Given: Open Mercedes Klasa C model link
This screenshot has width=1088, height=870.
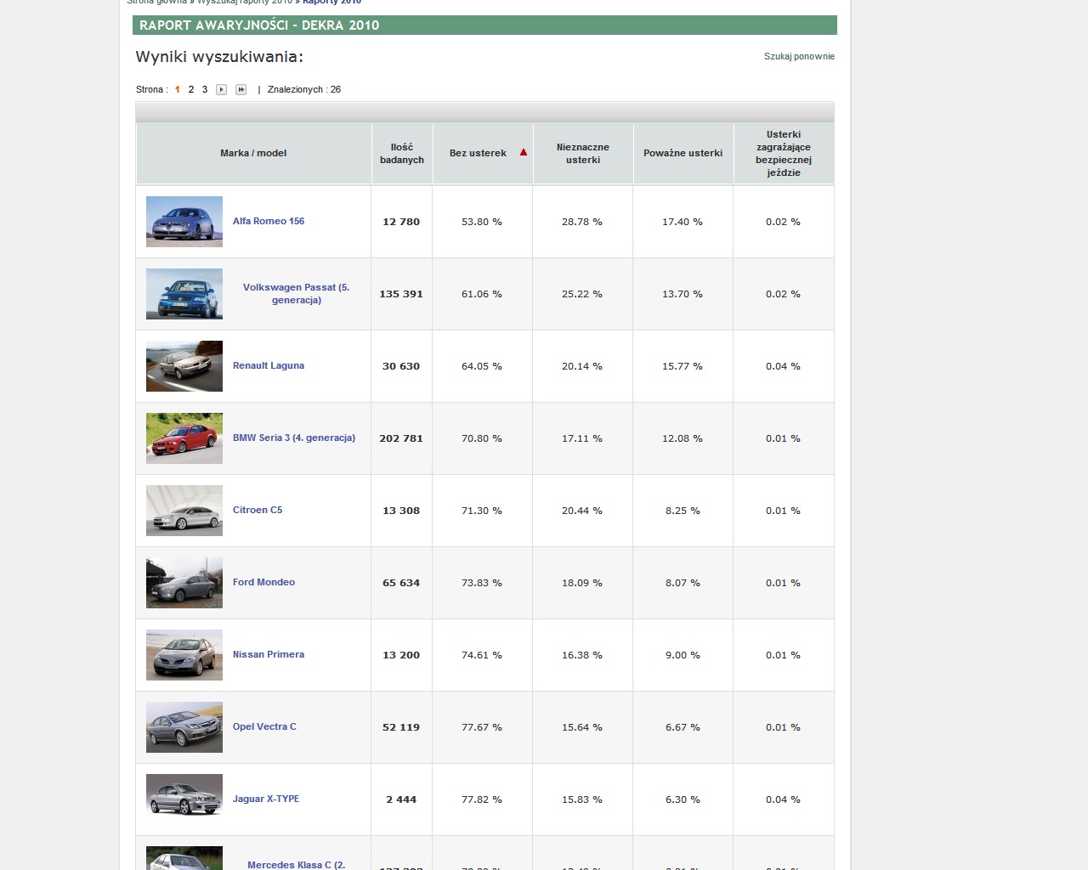Looking at the screenshot, I should (x=296, y=864).
